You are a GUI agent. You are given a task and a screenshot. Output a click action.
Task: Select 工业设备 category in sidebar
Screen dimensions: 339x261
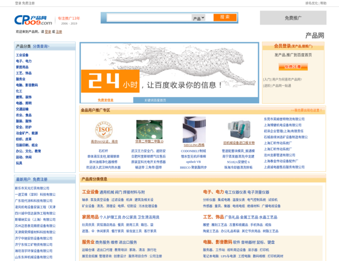pos(22,55)
